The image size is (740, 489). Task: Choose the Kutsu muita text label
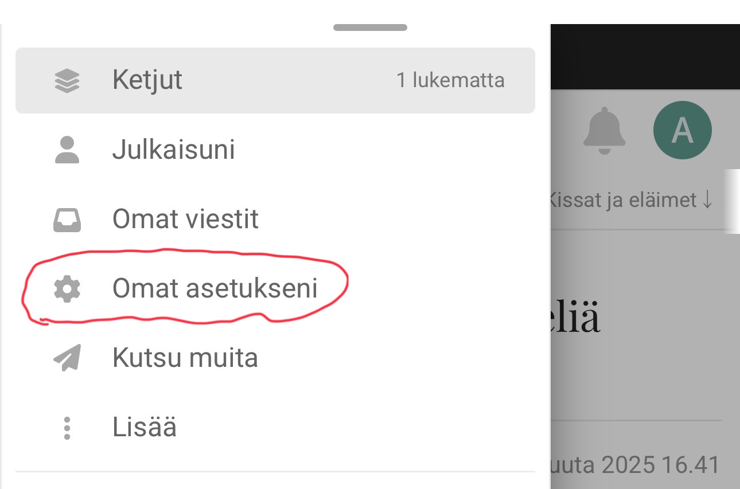185,358
